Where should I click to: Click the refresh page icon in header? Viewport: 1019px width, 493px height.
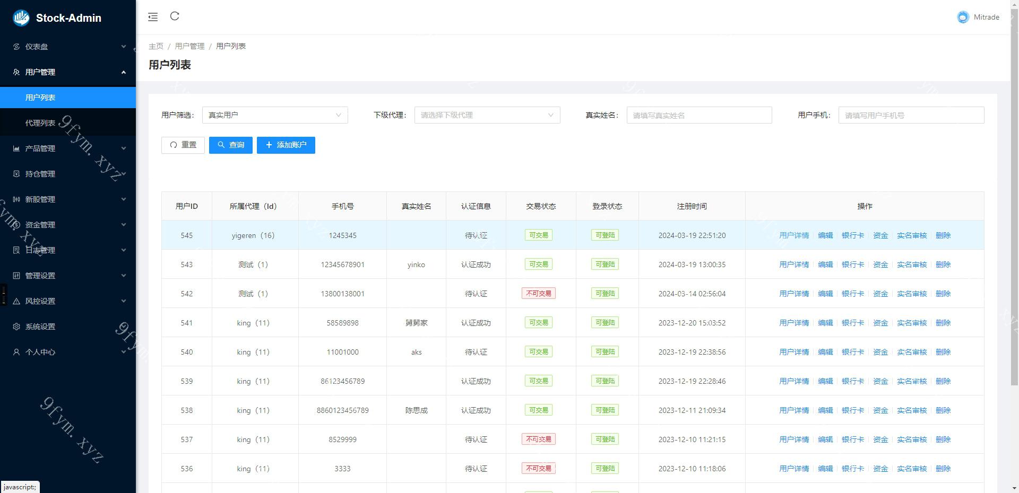[175, 16]
